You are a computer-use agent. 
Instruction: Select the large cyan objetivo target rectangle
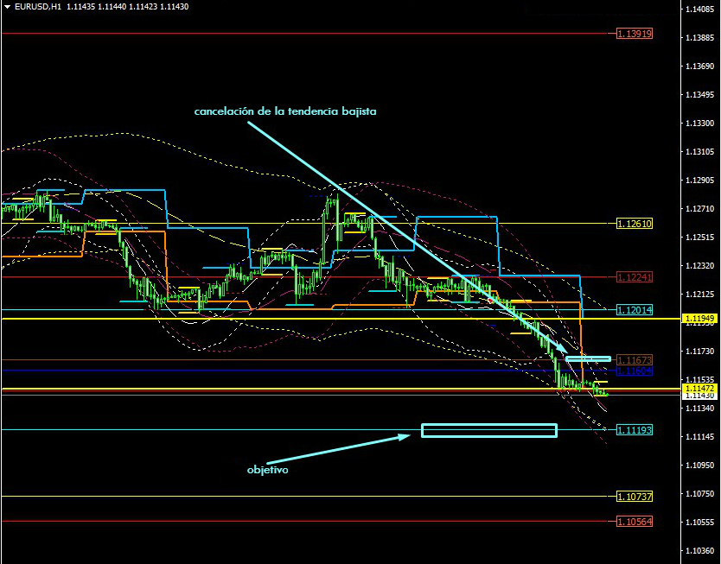coord(488,430)
